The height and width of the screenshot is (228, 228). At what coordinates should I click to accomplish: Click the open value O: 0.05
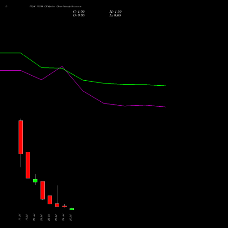(79, 16)
